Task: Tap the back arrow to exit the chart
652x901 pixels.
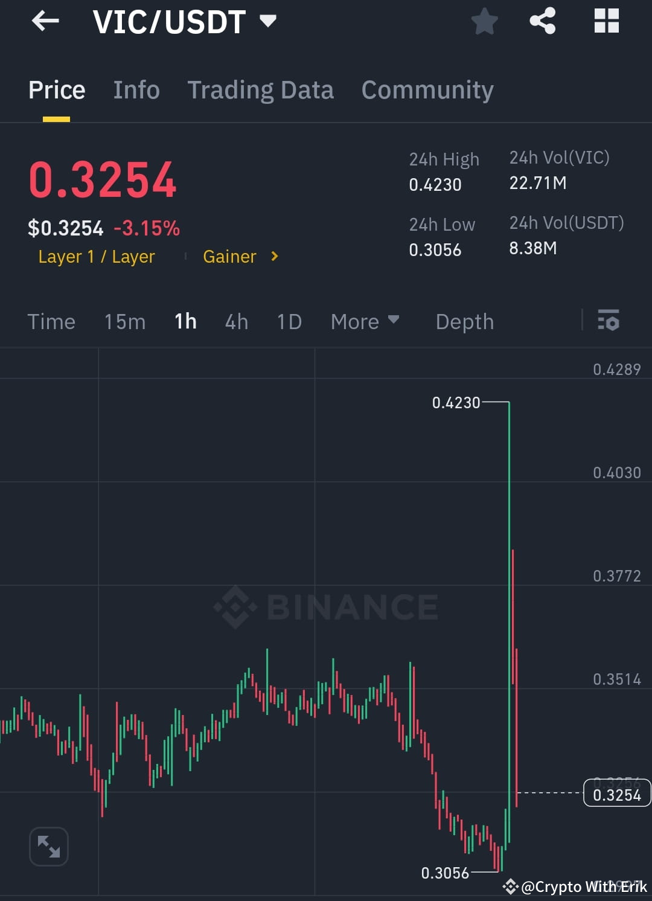Action: coord(45,21)
